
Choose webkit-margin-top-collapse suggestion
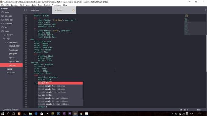click(x=60, y=92)
